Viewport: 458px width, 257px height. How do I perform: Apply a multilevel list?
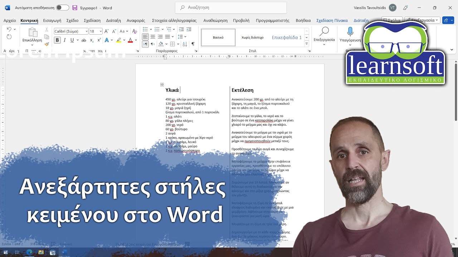click(168, 29)
